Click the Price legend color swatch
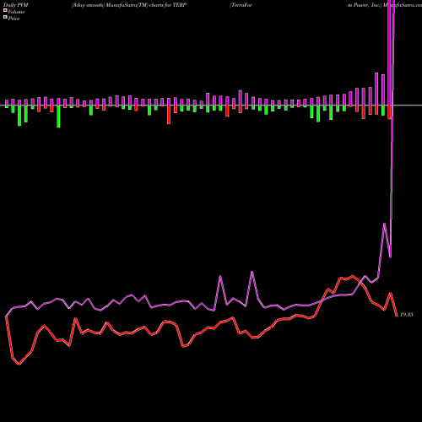 click(x=5, y=18)
